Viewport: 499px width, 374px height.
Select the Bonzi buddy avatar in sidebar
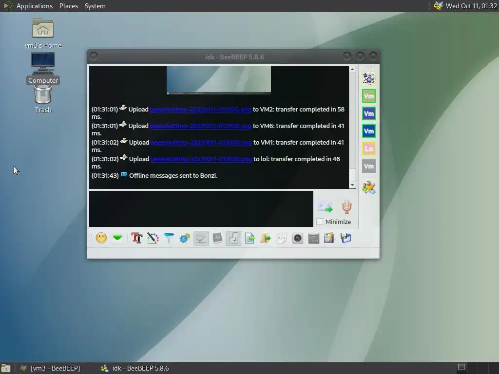[x=369, y=78]
